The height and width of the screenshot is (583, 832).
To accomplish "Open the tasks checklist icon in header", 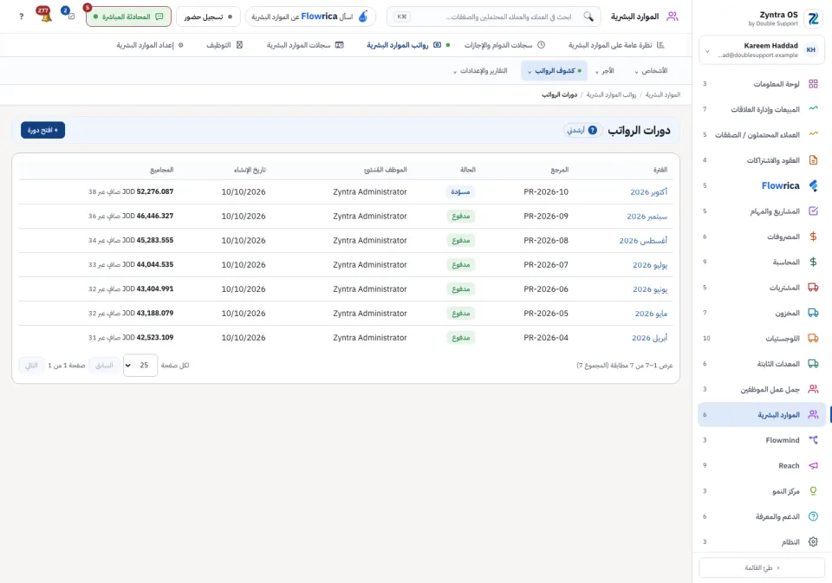I will coord(70,16).
